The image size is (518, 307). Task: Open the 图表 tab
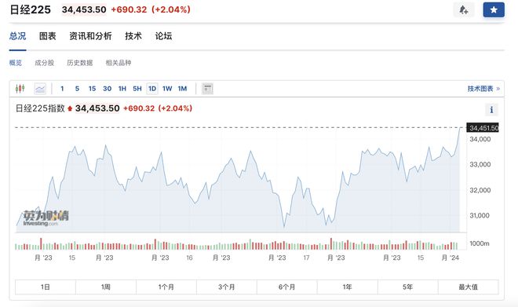tap(48, 36)
